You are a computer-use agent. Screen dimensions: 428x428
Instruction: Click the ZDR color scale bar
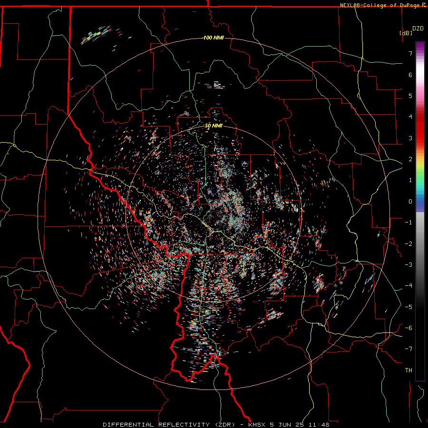point(420,211)
